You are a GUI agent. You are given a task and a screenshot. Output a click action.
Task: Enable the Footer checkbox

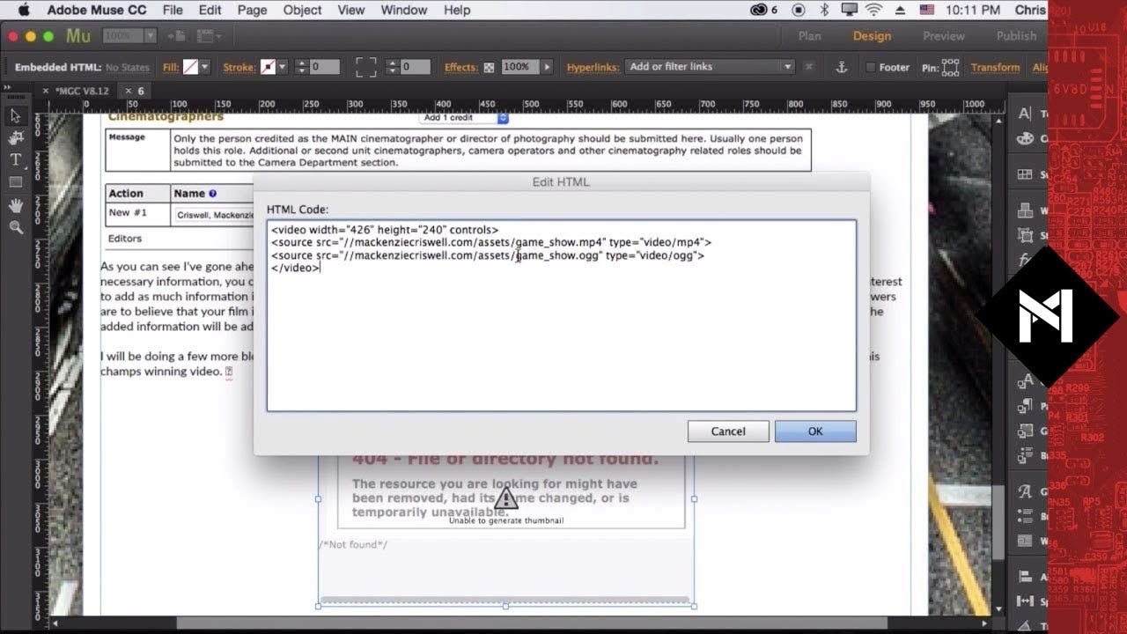pyautogui.click(x=870, y=68)
